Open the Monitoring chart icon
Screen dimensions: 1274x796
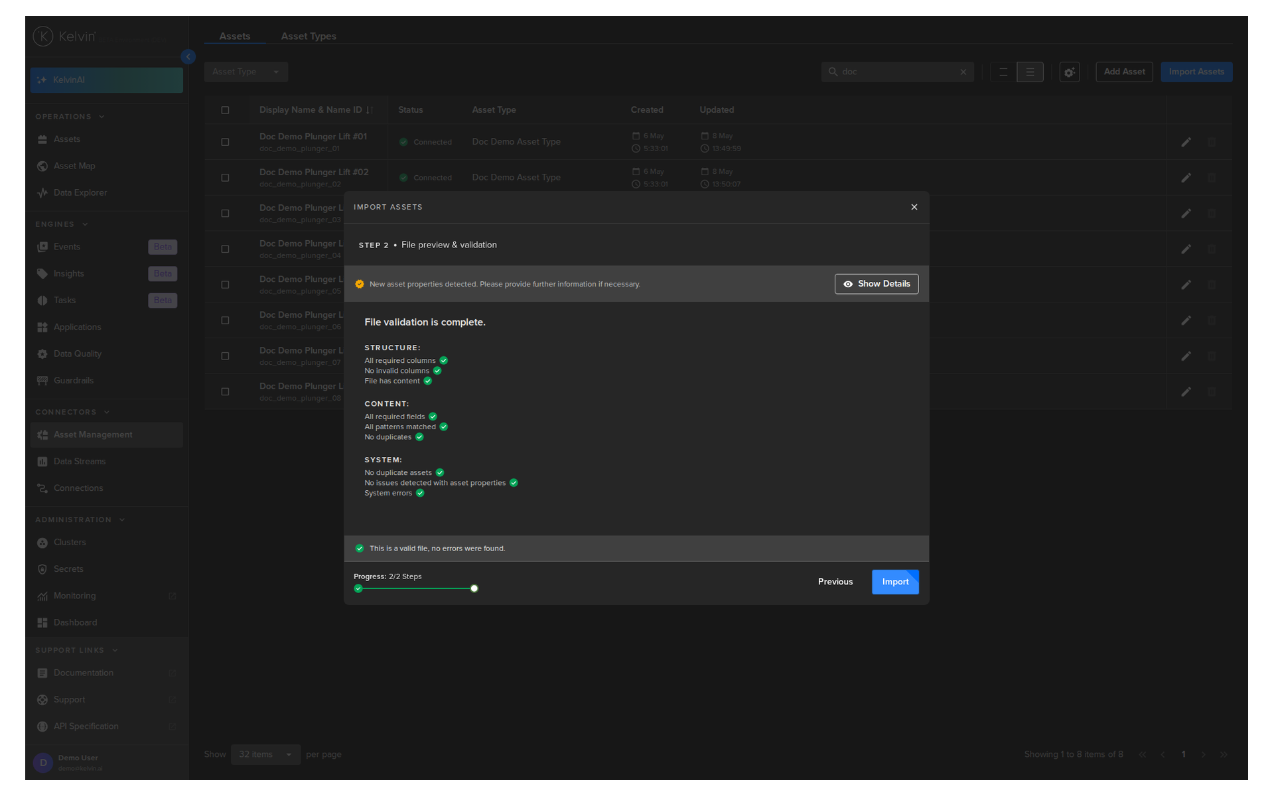pyautogui.click(x=42, y=596)
